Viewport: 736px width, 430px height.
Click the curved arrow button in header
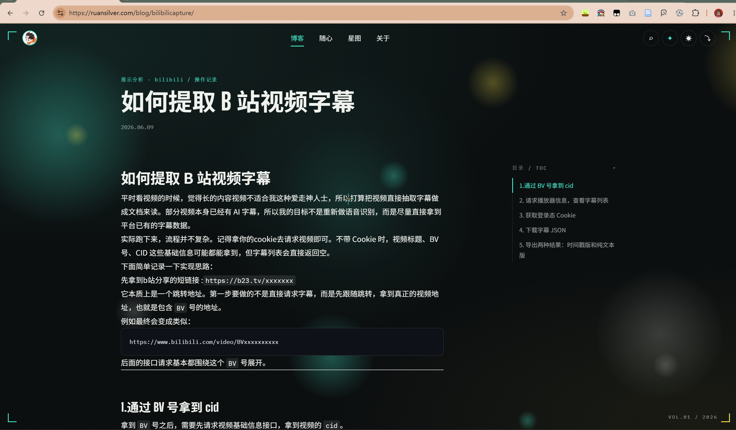[x=708, y=38]
